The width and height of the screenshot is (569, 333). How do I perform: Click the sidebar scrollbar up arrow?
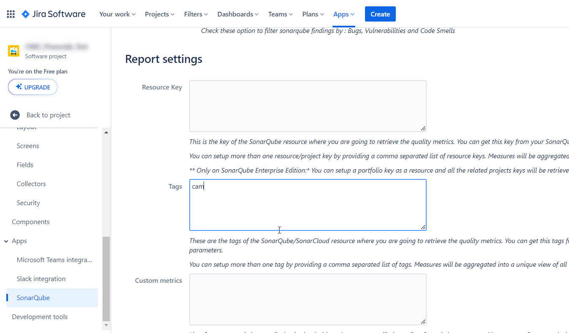point(106,132)
